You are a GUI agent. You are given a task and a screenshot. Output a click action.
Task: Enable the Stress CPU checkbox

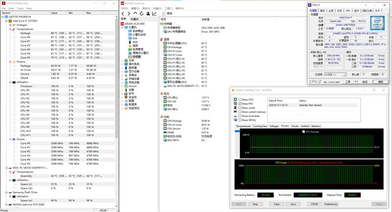240,100
